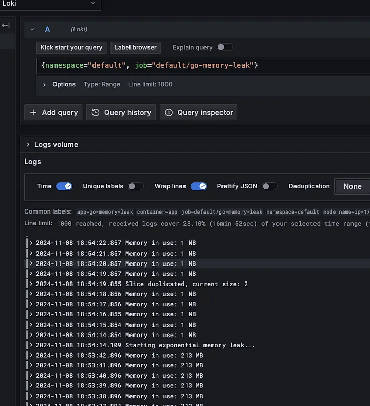This screenshot has height=406, width=370.
Task: Click namespace=default common label
Action: [293, 212]
